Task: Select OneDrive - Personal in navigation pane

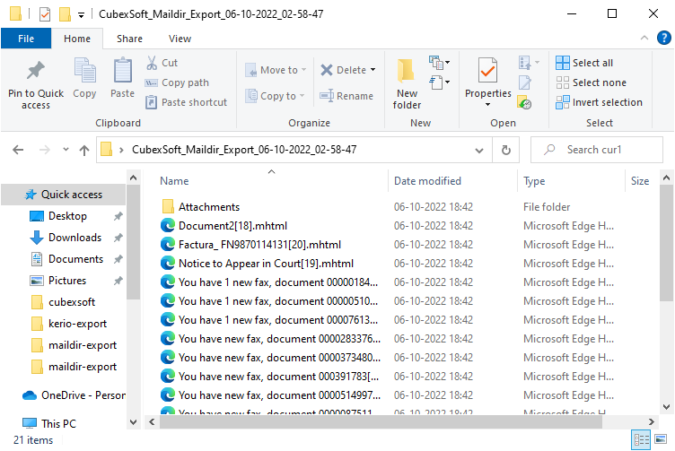Action: click(74, 395)
